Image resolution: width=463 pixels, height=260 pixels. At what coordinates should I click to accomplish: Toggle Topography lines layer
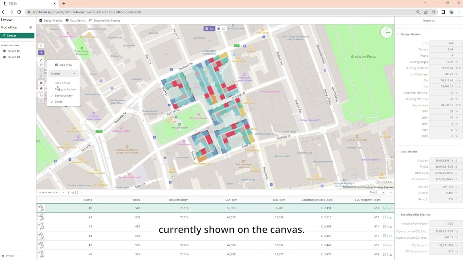65,89
